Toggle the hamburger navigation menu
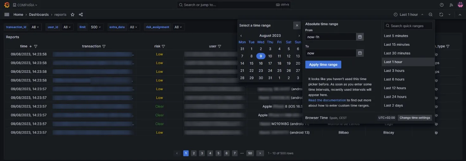Screen dimensions: 466x161 click(7, 14)
